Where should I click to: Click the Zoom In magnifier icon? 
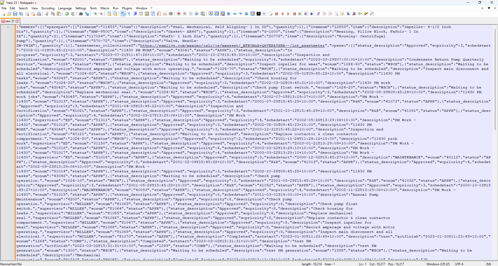(x=95, y=14)
